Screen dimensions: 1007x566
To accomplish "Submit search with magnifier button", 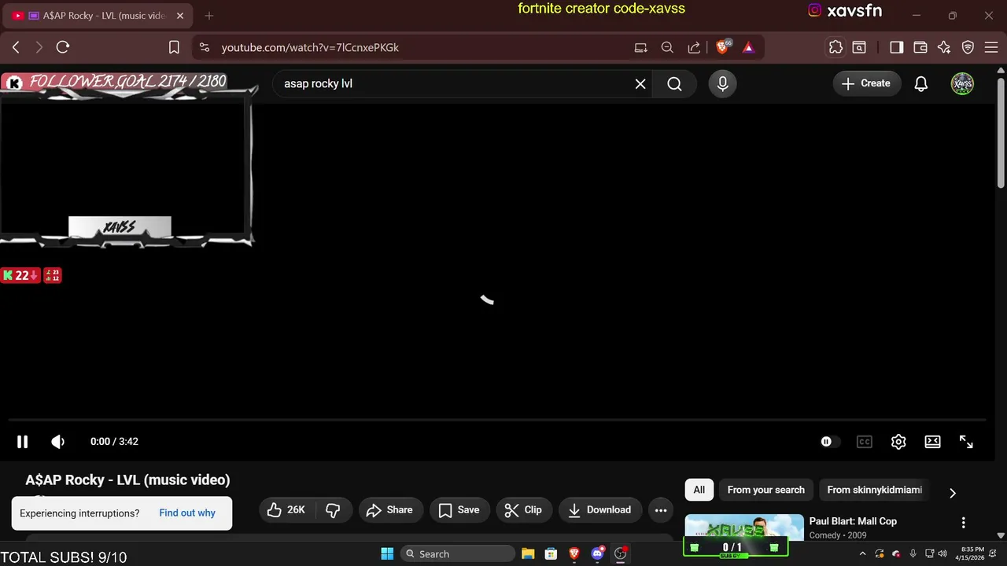I will coord(674,83).
